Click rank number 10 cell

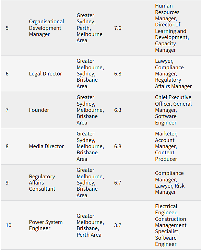pyautogui.click(x=9, y=225)
